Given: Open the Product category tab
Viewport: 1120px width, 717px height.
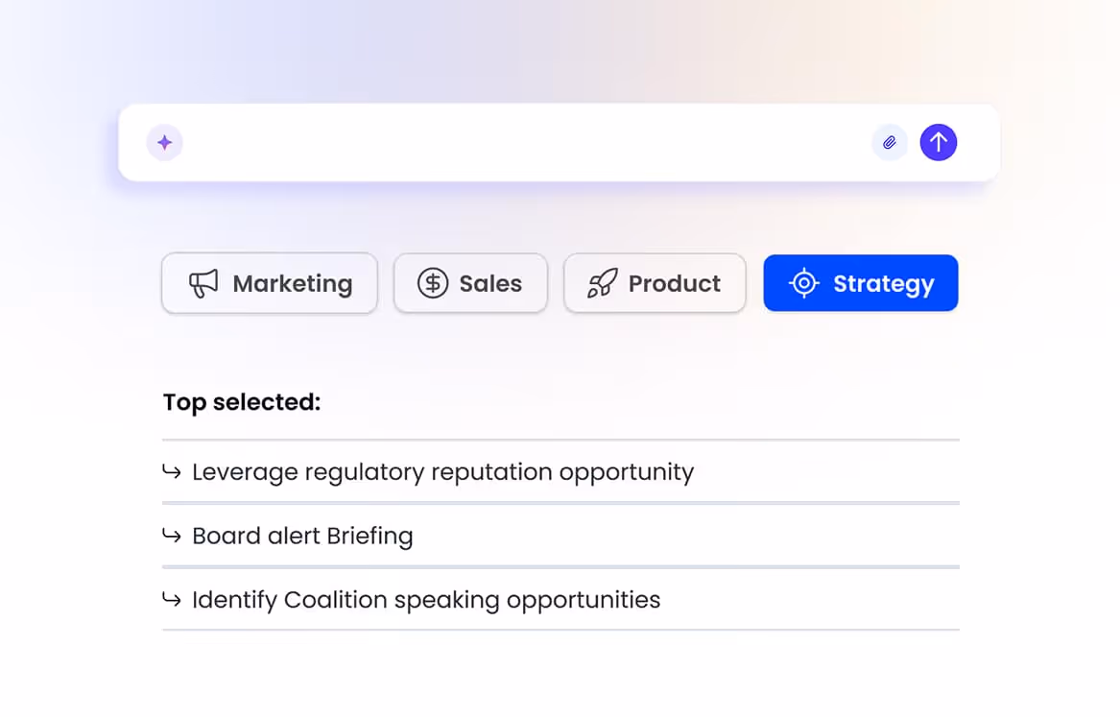Looking at the screenshot, I should click(x=655, y=283).
